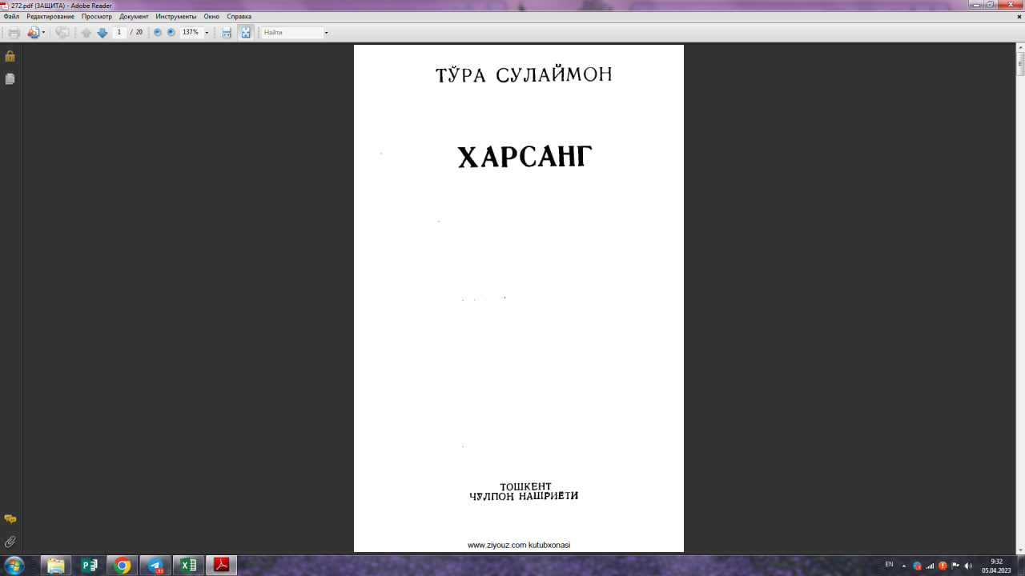
Task: Open the Print dialog icon
Action: click(15, 32)
